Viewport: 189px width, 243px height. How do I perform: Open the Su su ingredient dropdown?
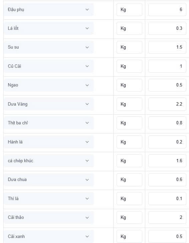49,47
